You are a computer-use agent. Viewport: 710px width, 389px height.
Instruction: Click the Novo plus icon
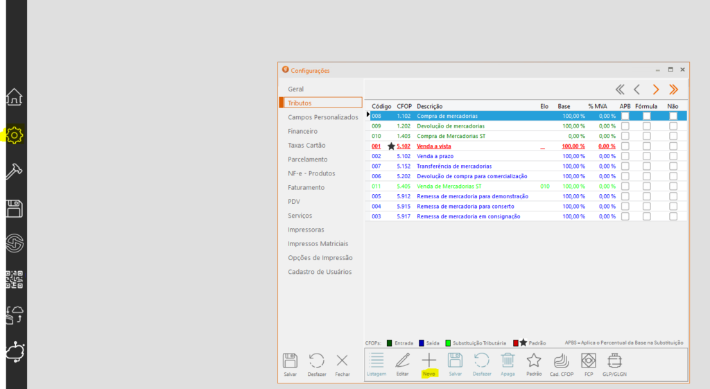coord(429,361)
